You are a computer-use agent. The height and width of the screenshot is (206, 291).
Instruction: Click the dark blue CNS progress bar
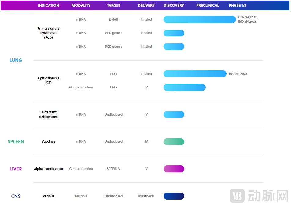point(174,196)
